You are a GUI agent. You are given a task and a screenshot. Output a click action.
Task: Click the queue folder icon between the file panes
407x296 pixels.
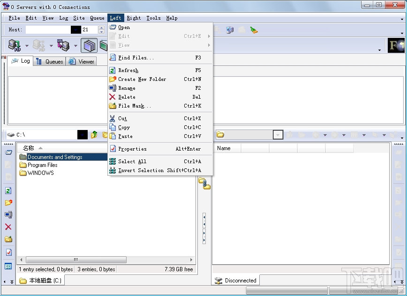tap(205, 183)
